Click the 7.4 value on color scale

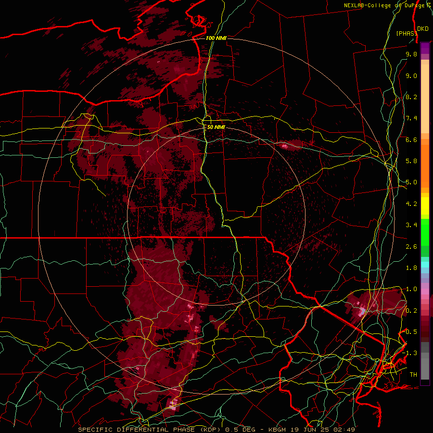[x=411, y=118]
